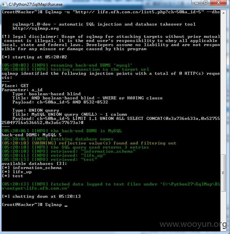
Task: Click 'MySQL UNION query (NULL) - 1 column' title
Action: coord(79,114)
